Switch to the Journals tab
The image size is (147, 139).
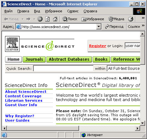(x=34, y=59)
